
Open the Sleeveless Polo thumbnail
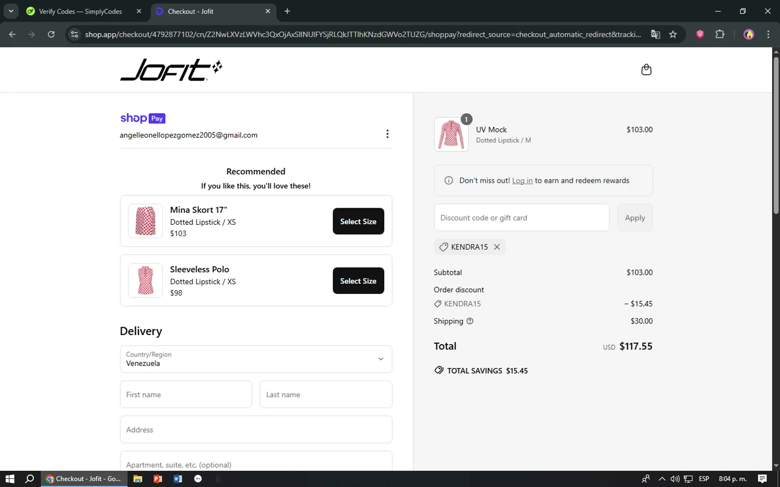(x=146, y=280)
